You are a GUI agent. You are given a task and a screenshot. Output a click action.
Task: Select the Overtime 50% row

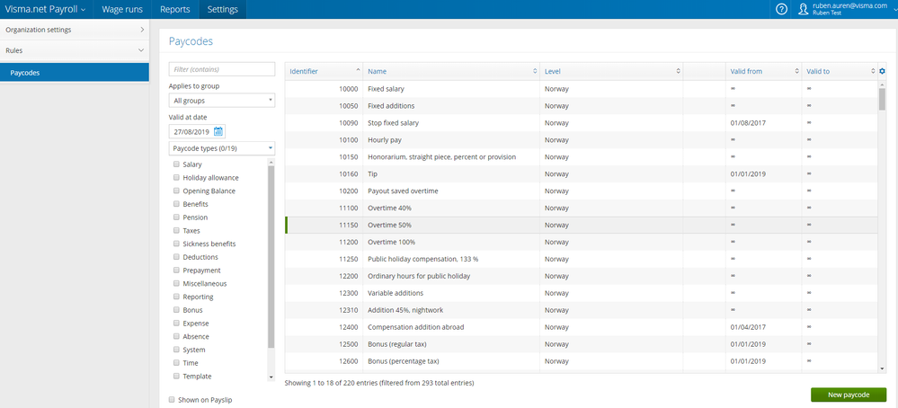(581, 225)
